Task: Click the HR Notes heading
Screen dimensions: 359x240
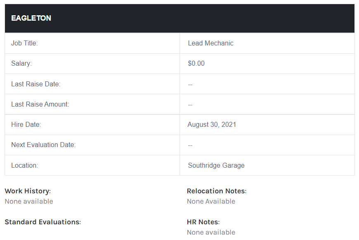Action: pos(203,222)
